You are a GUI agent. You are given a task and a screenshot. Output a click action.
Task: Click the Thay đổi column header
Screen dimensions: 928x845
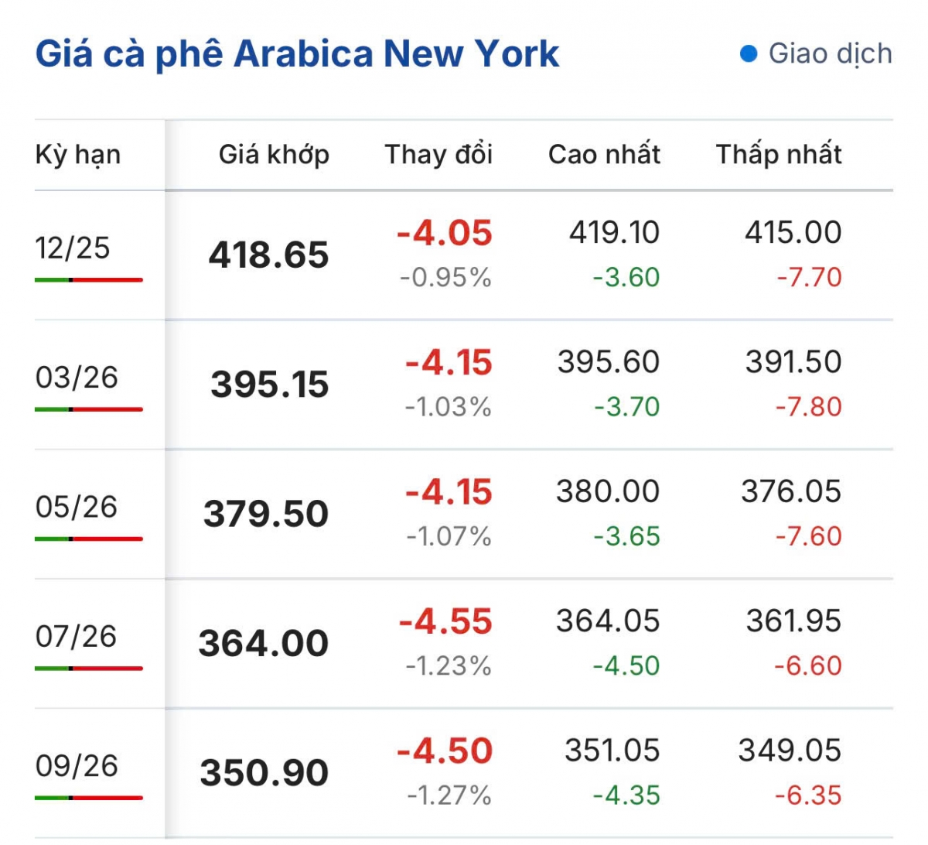click(x=438, y=155)
